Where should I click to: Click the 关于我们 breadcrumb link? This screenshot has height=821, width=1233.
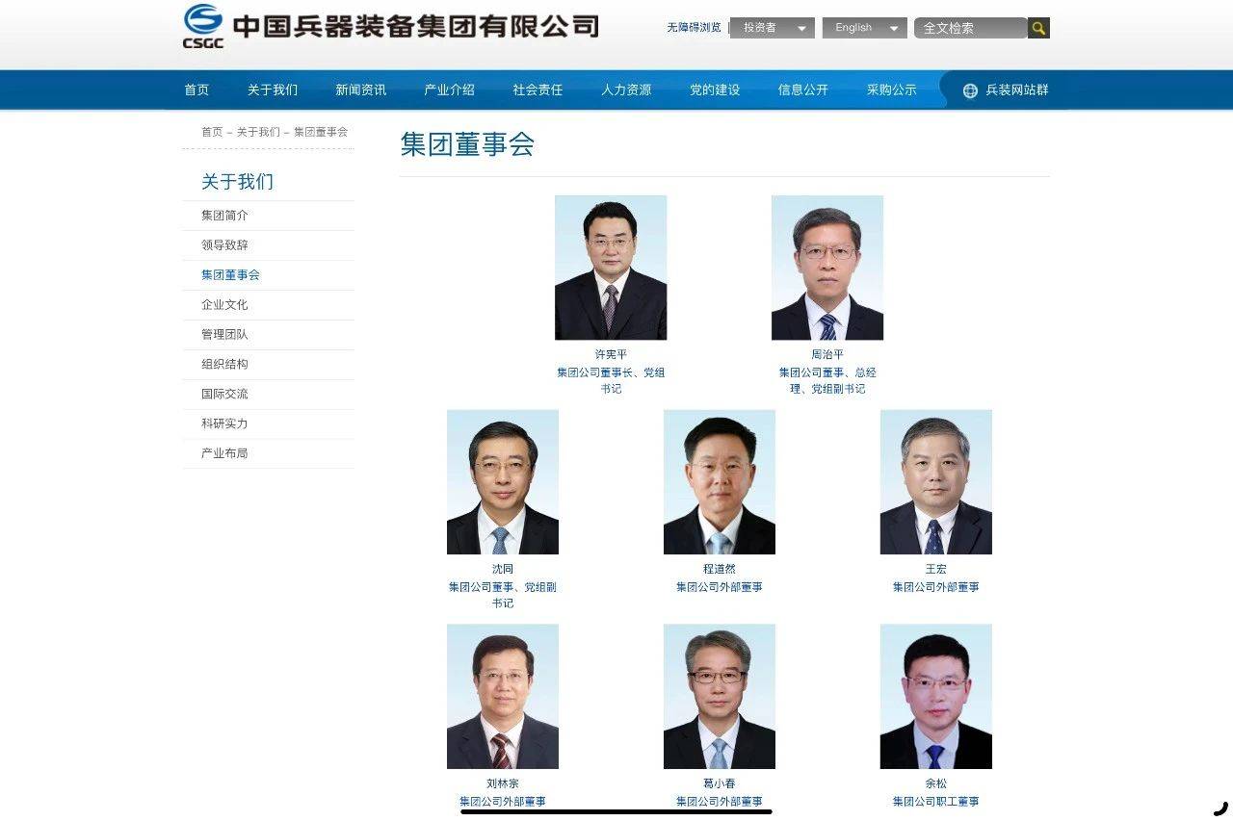[x=257, y=132]
